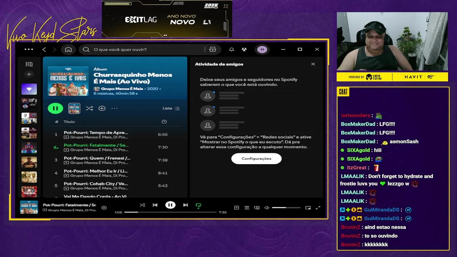Click the magnifier search icon
Viewport: 457px width, 257px height.
click(x=86, y=49)
